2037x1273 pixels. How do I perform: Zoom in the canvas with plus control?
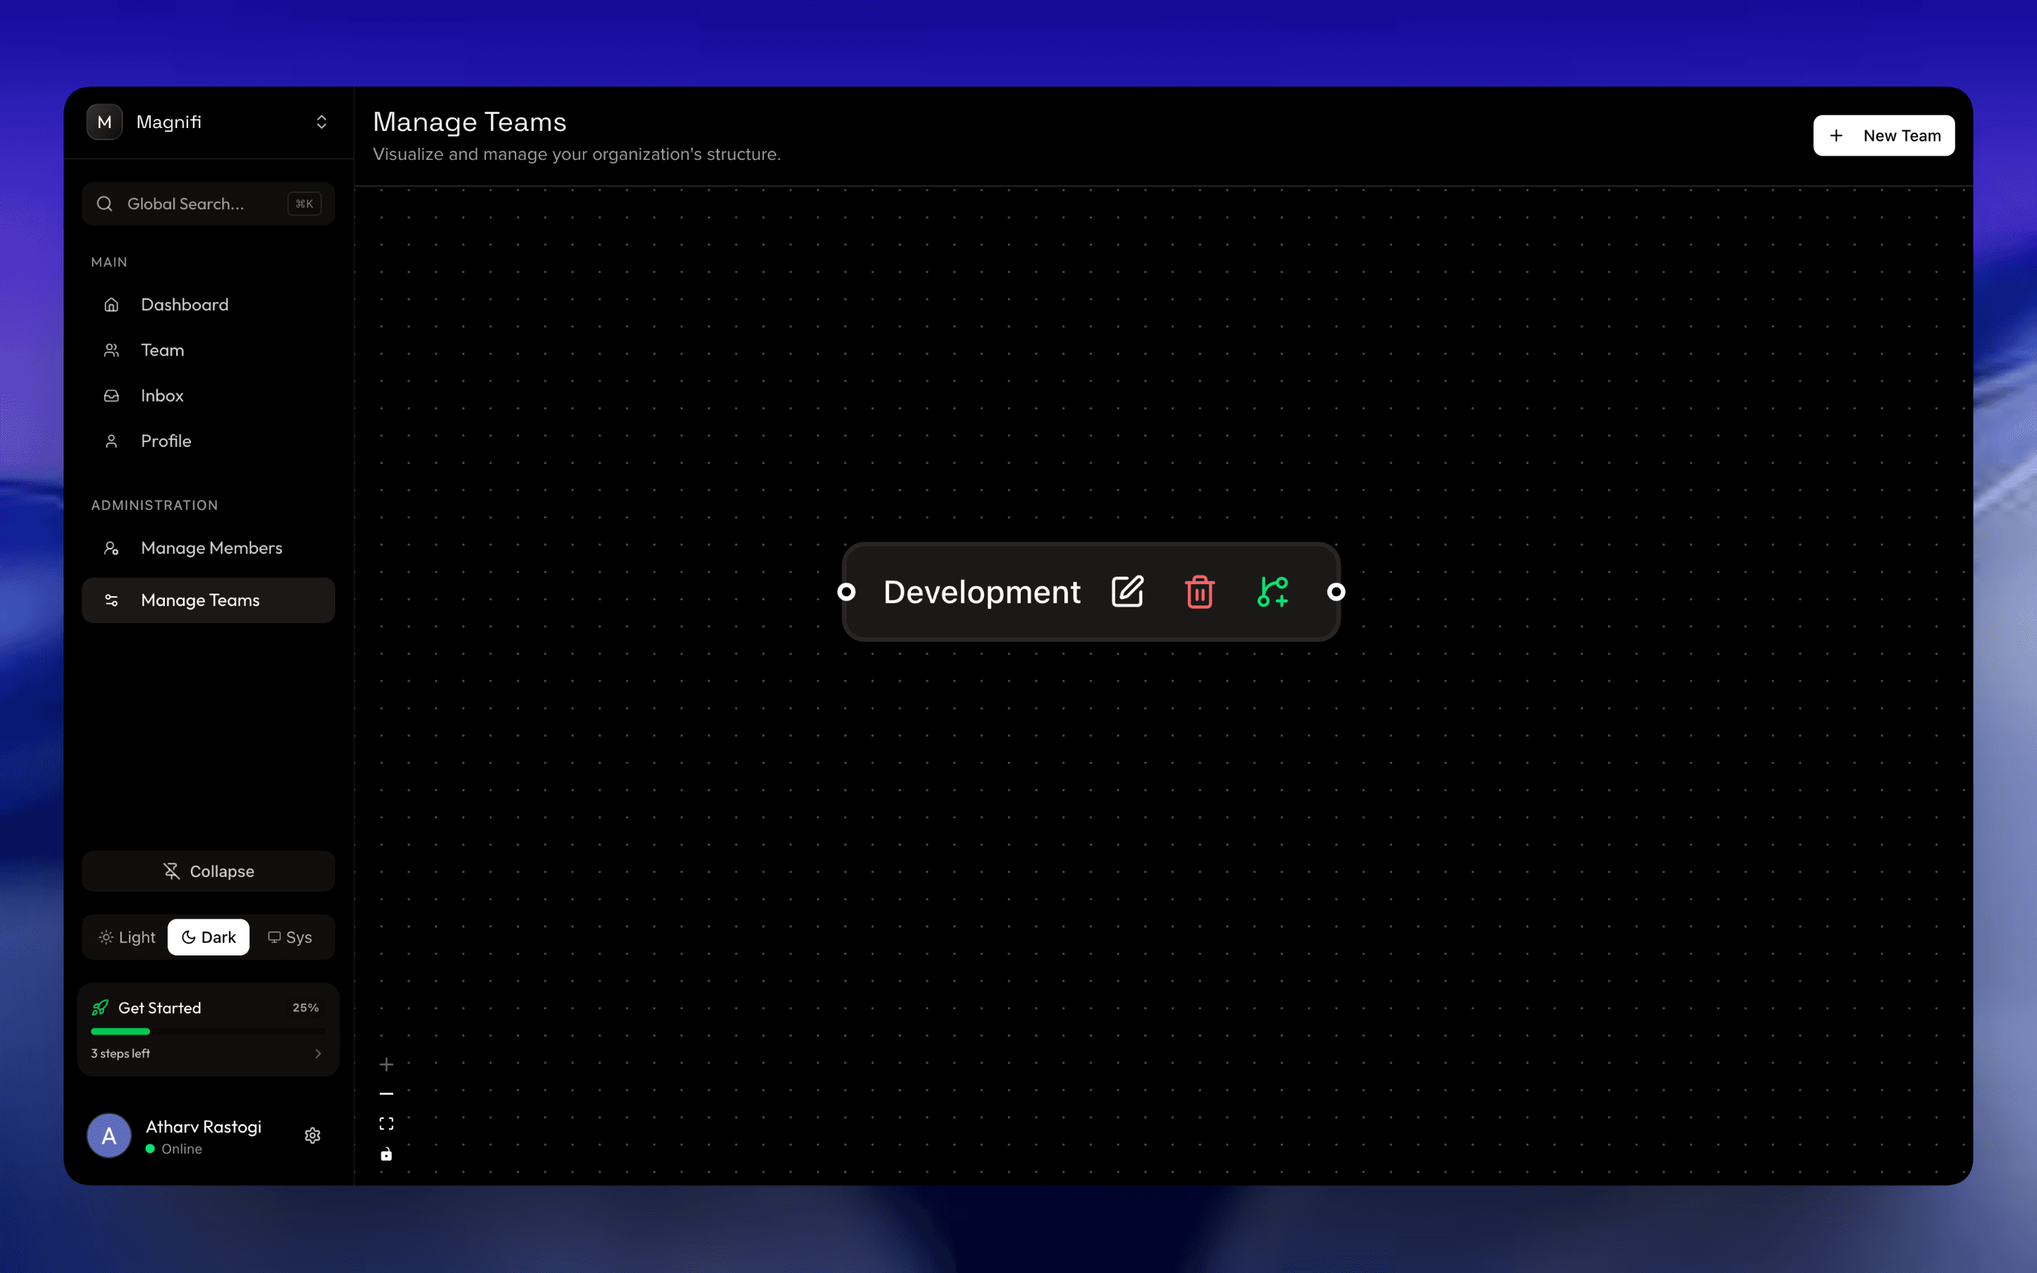386,1065
